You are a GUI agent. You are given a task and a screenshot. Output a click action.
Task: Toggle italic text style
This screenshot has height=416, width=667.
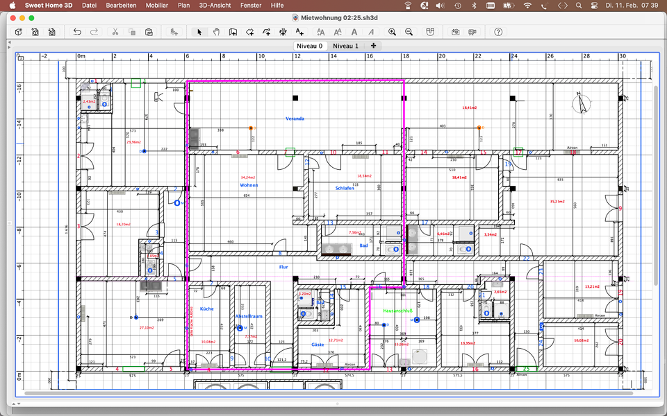[x=371, y=32]
